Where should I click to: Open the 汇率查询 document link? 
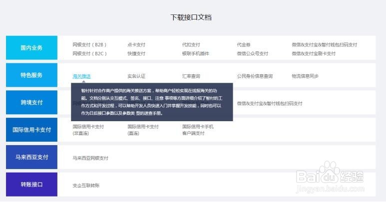pos(191,76)
